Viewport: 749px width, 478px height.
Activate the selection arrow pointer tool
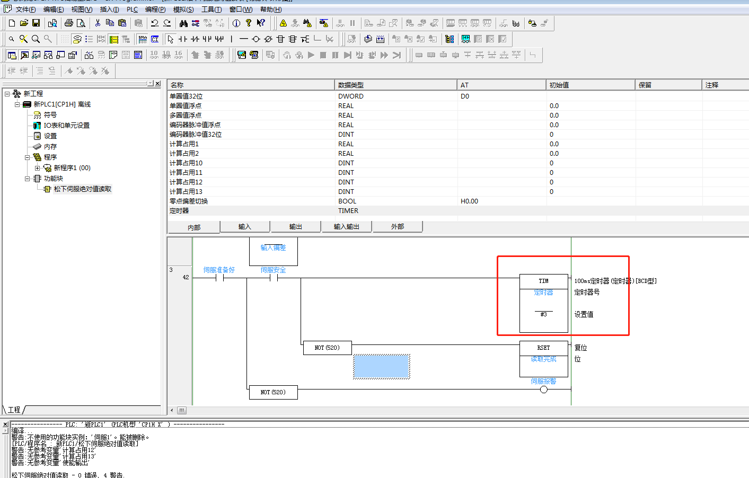[x=170, y=39]
